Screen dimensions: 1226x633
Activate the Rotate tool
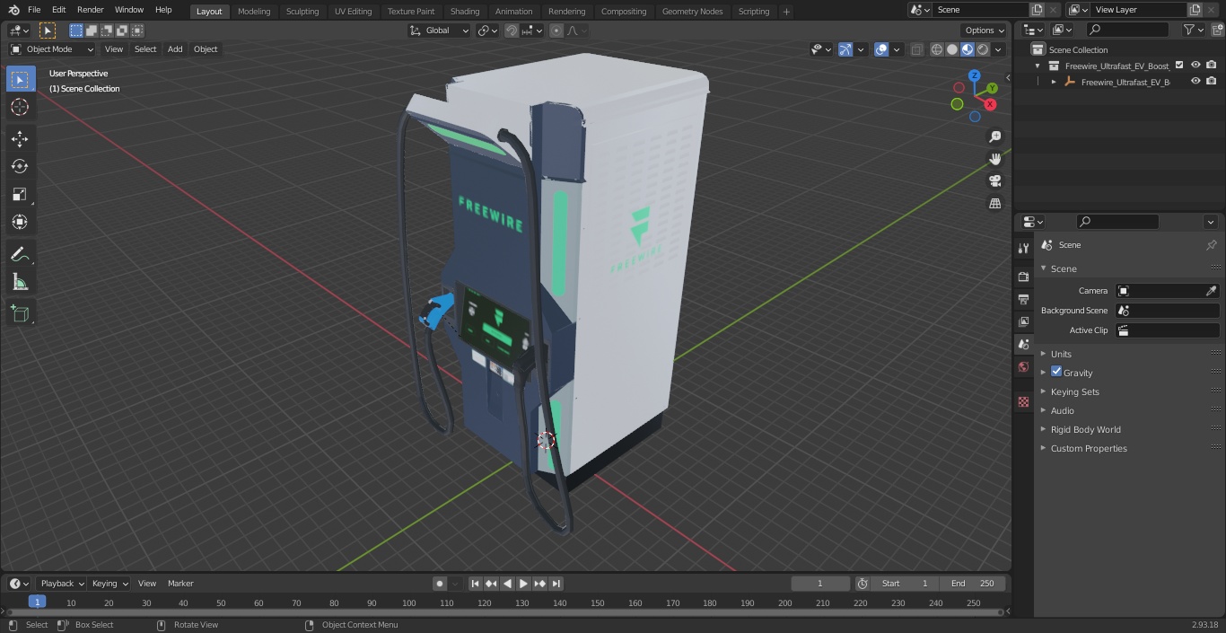(20, 166)
